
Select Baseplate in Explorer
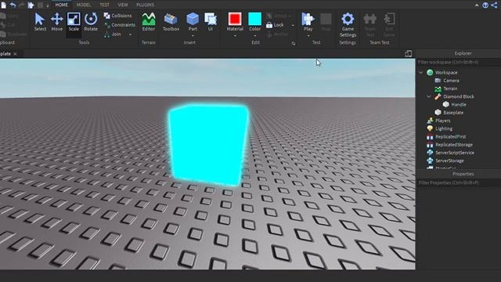453,113
